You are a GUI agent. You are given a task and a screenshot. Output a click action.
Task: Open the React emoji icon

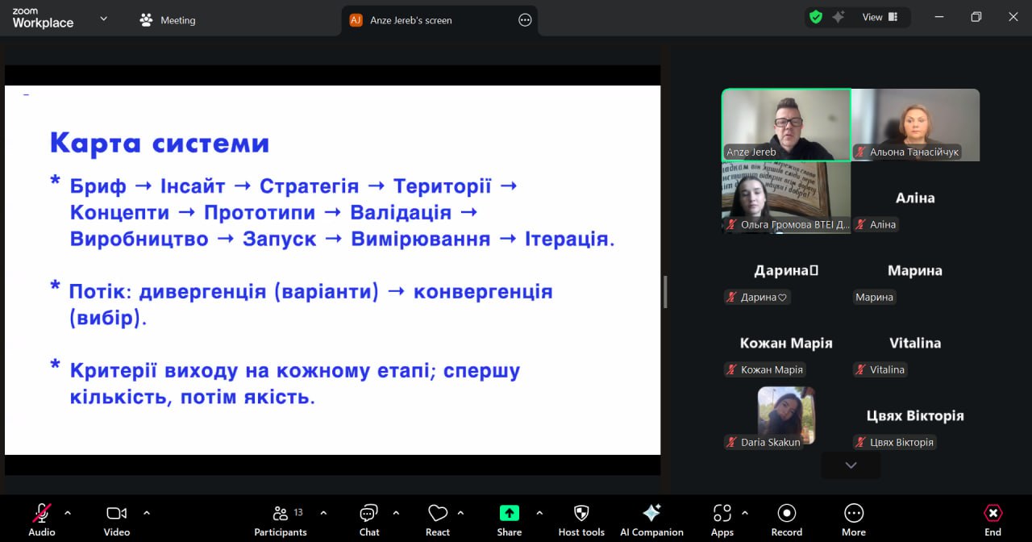[x=438, y=513]
